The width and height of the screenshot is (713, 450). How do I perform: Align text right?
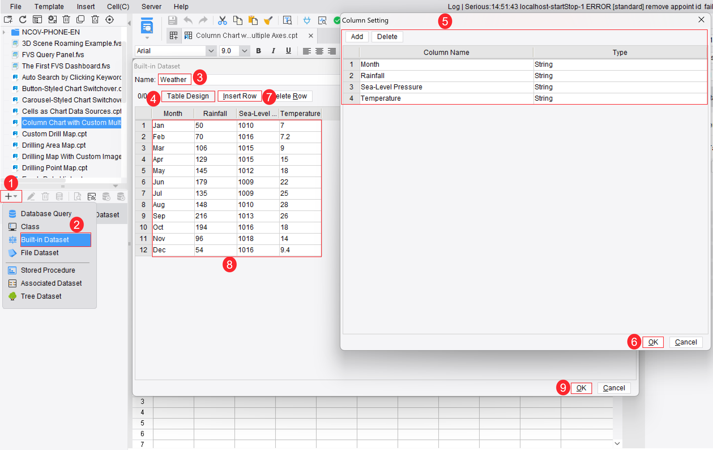coord(332,51)
